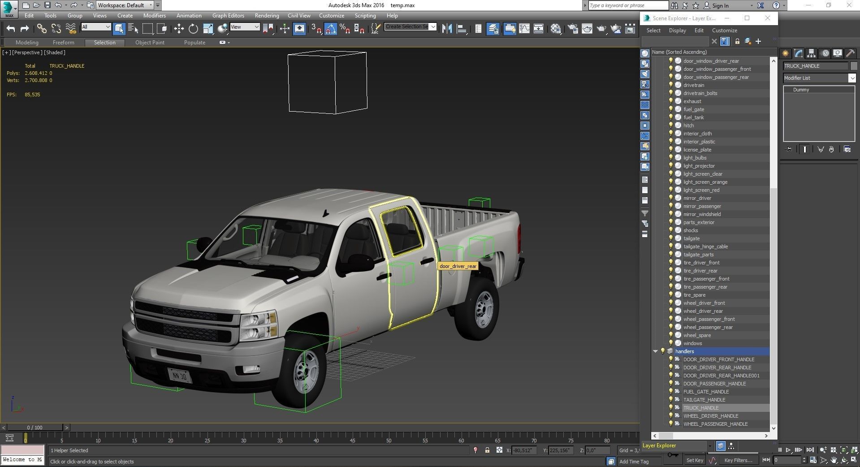Select wheel_spare layer in Scene Explorer
Screen dimensions: 860x467
coord(697,335)
